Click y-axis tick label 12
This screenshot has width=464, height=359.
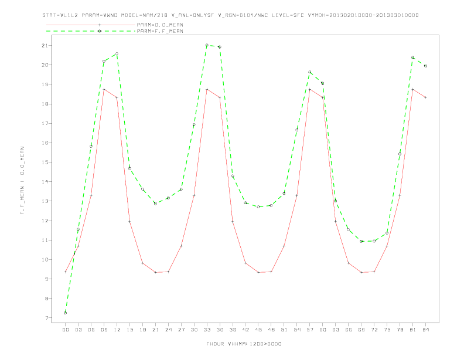point(45,221)
